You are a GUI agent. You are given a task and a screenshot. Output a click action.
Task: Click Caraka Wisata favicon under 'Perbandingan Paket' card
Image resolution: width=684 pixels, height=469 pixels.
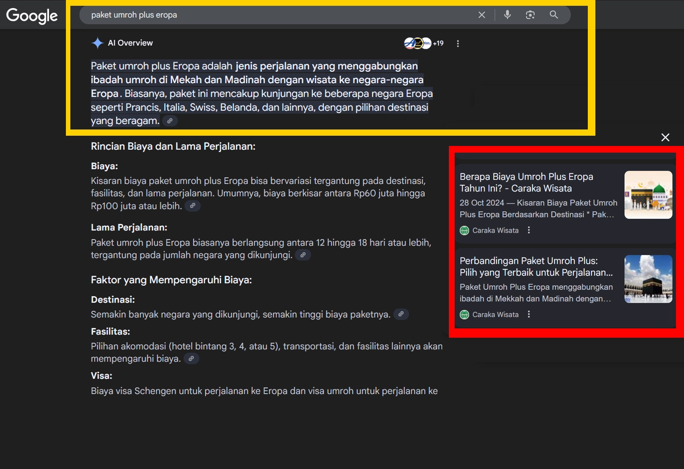click(x=464, y=315)
